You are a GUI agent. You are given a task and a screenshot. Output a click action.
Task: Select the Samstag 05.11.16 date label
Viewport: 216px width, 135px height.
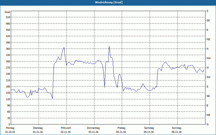[x=149, y=130]
